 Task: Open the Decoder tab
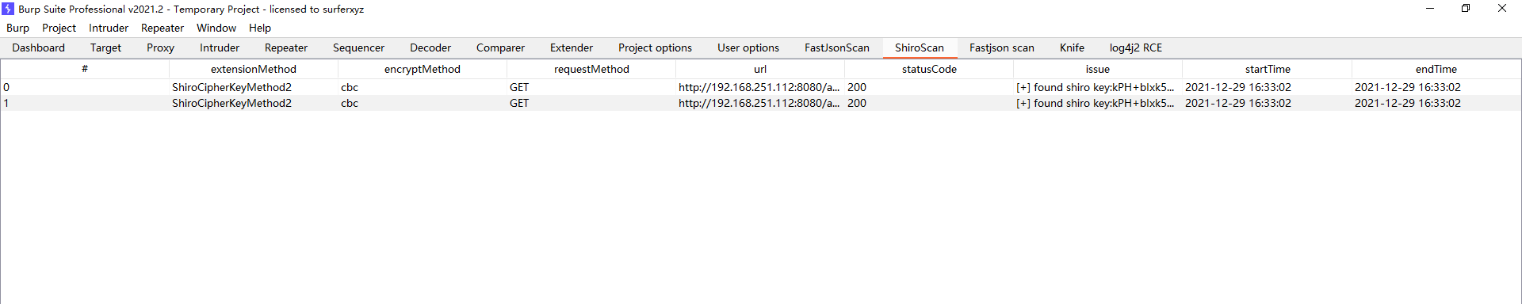click(x=430, y=47)
